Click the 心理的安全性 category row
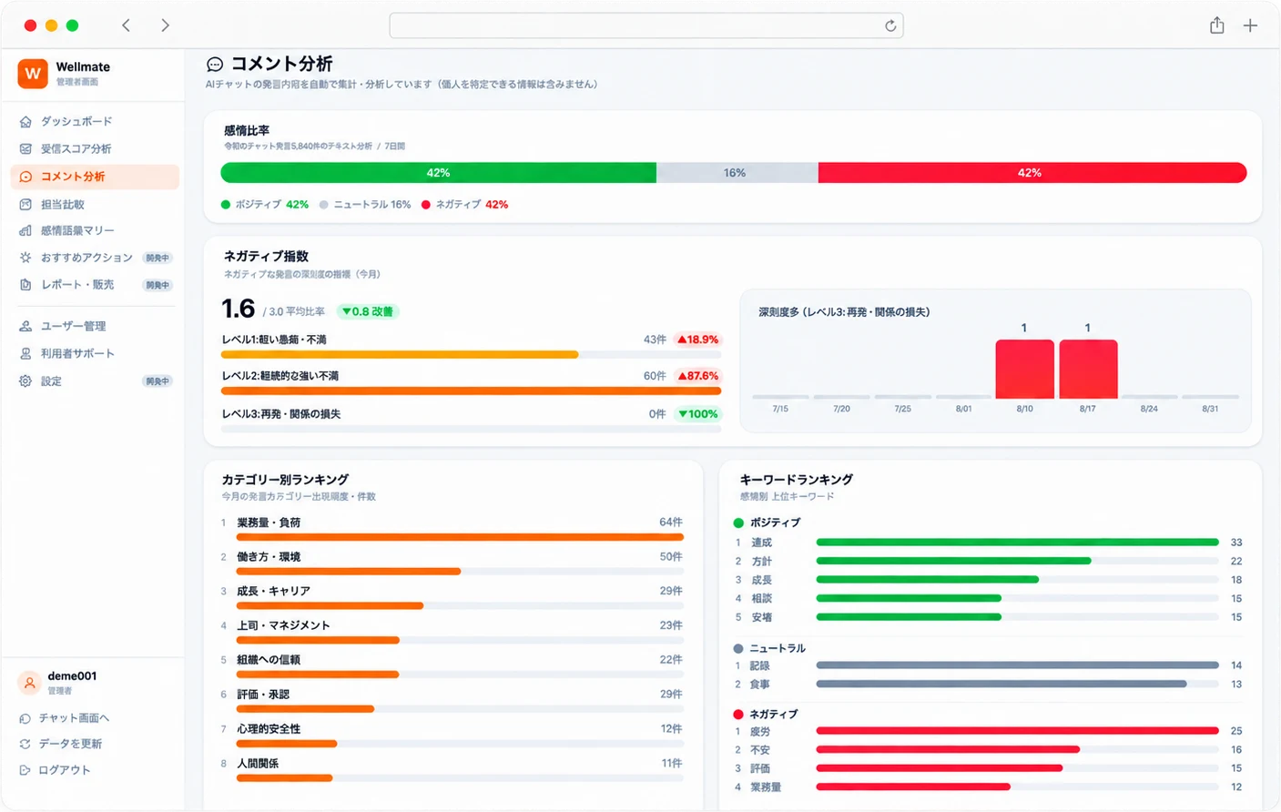The image size is (1281, 812). (452, 735)
